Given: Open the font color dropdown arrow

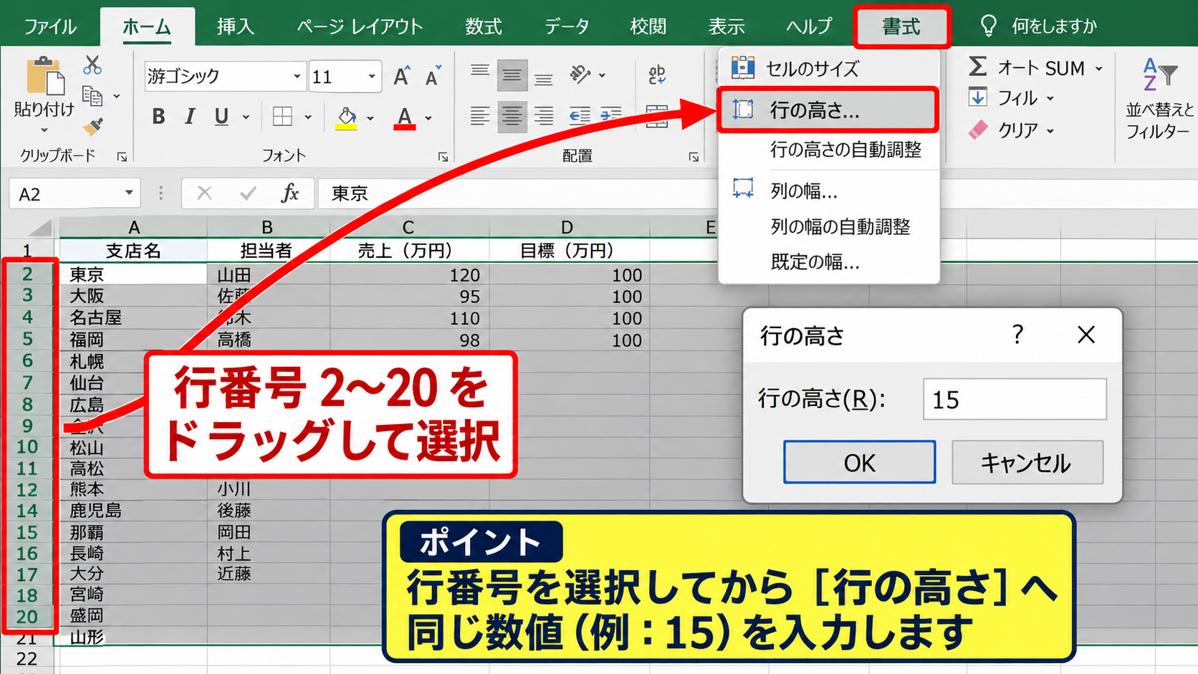Looking at the screenshot, I should (x=428, y=117).
